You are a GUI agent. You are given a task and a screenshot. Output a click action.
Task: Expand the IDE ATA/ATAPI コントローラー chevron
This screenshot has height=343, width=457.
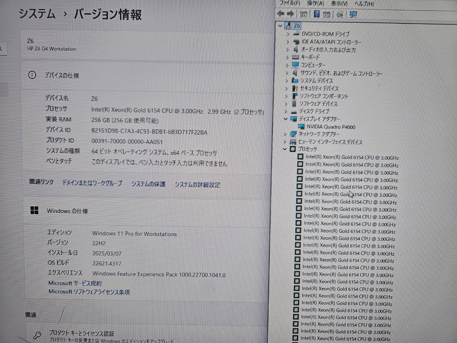(x=288, y=42)
